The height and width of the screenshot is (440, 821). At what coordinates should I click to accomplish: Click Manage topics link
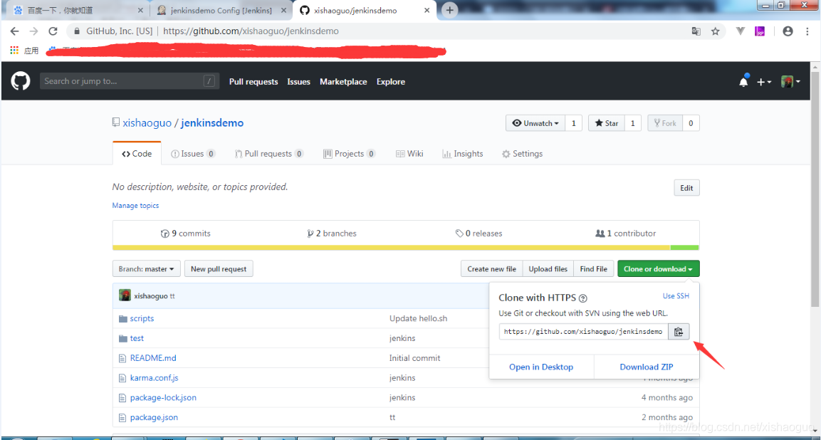pyautogui.click(x=135, y=206)
